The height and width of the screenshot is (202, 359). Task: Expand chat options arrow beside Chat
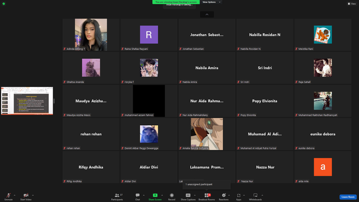144,195
